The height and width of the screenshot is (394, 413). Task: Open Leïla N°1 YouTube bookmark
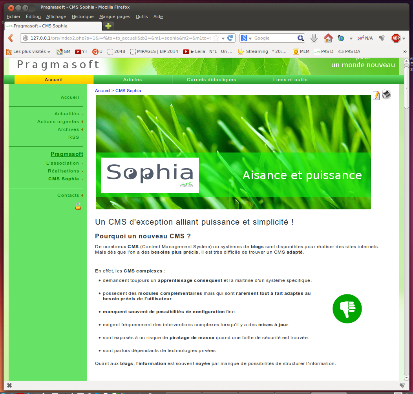tap(208, 51)
